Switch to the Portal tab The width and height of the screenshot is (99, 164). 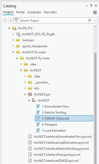click(x=20, y=12)
